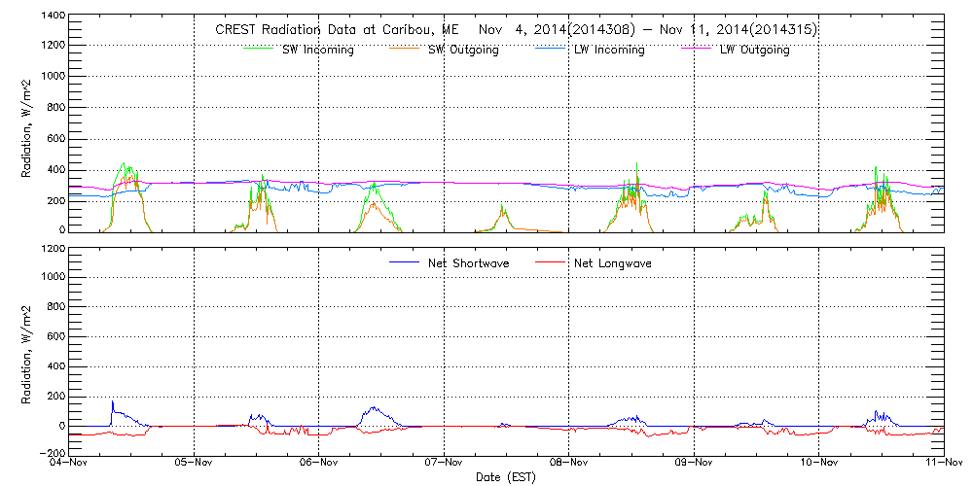Click the 11-Nov date at axis end
The image size is (973, 486).
pos(943,464)
